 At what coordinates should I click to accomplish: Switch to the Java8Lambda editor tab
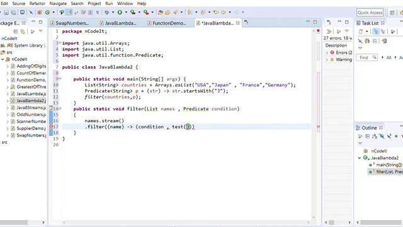point(118,23)
